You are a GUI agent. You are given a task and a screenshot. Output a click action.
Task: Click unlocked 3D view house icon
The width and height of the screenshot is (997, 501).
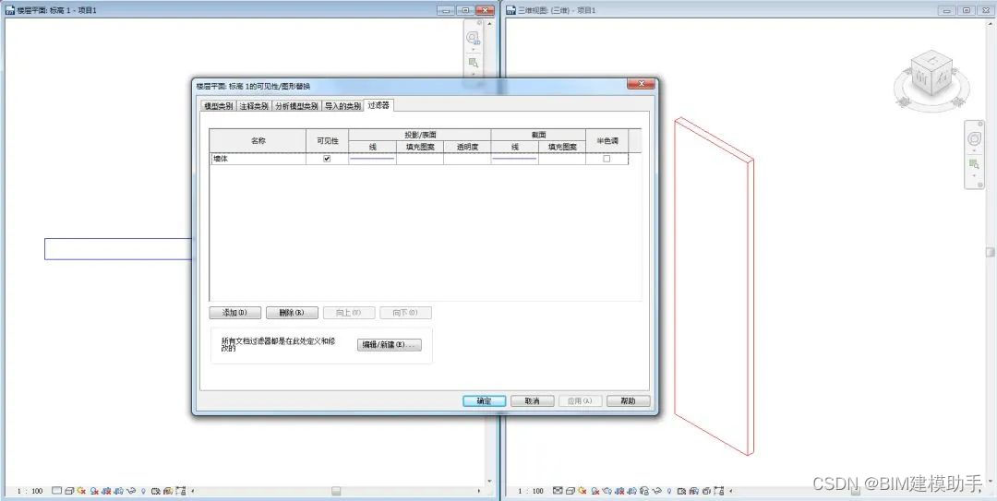pos(644,491)
